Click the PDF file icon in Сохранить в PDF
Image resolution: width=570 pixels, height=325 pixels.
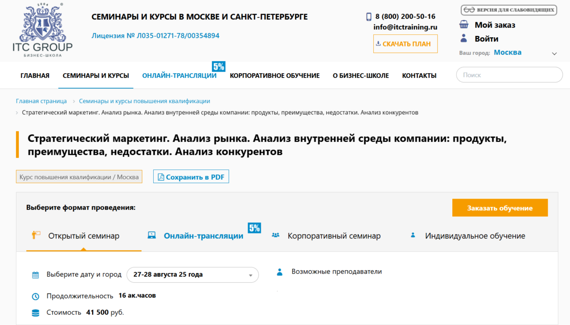[x=161, y=177]
